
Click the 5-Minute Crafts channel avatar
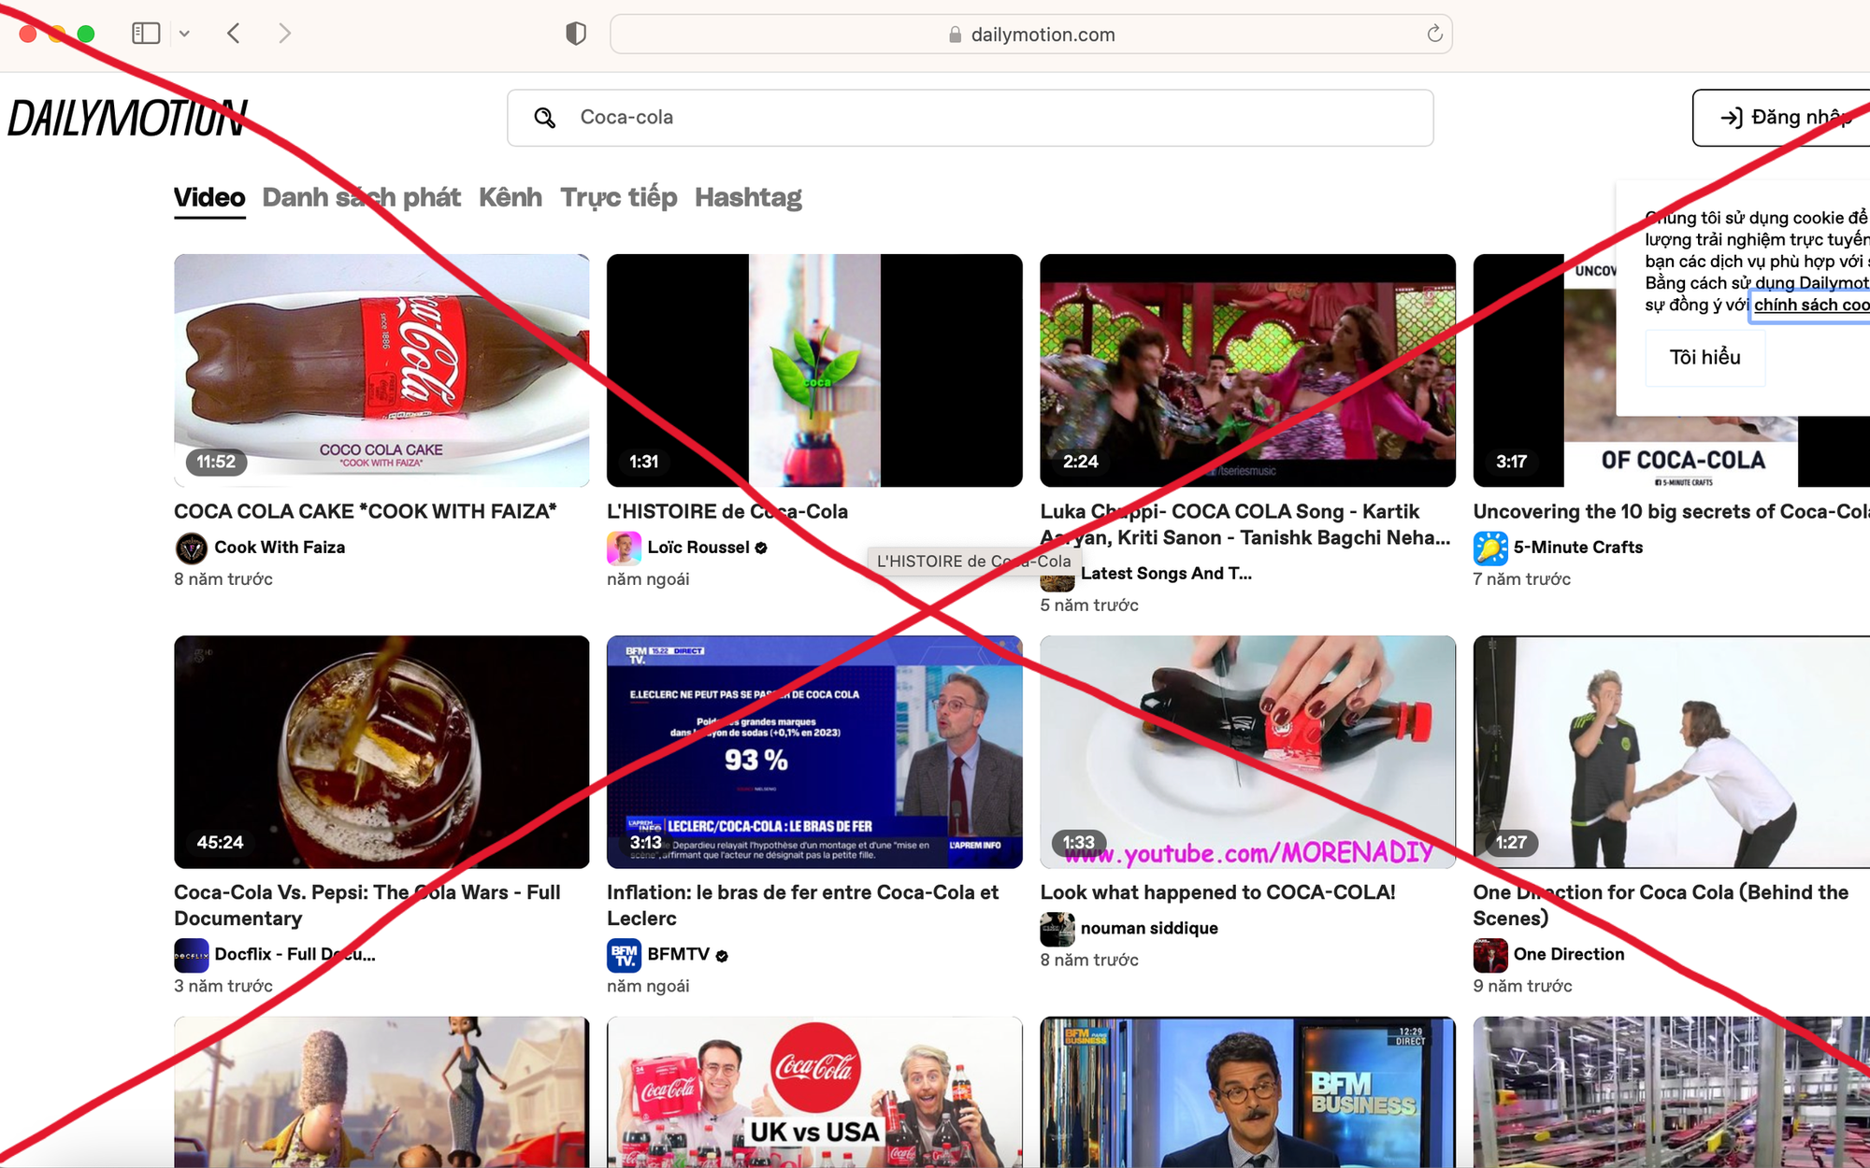pyautogui.click(x=1490, y=548)
